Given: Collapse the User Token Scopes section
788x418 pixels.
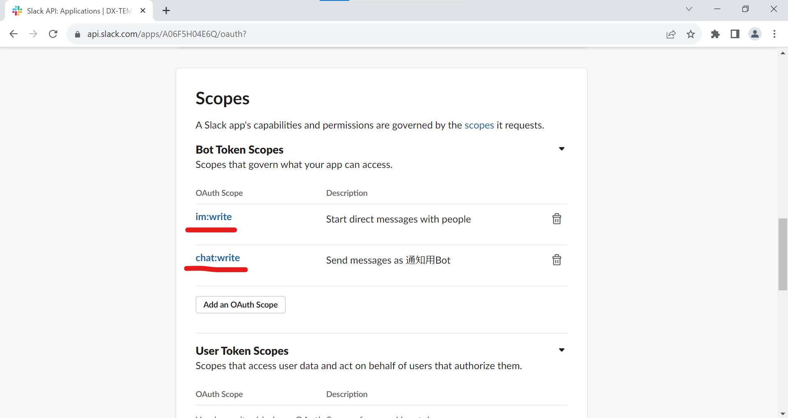Looking at the screenshot, I should (561, 350).
